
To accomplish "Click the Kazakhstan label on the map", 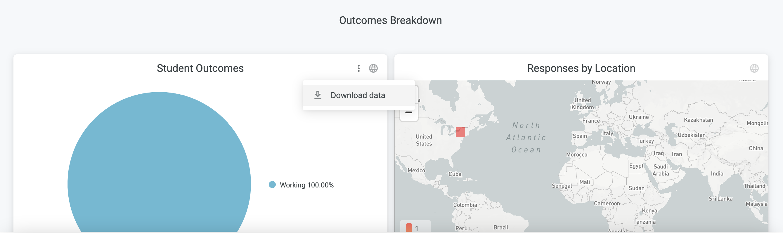I will coord(698,120).
